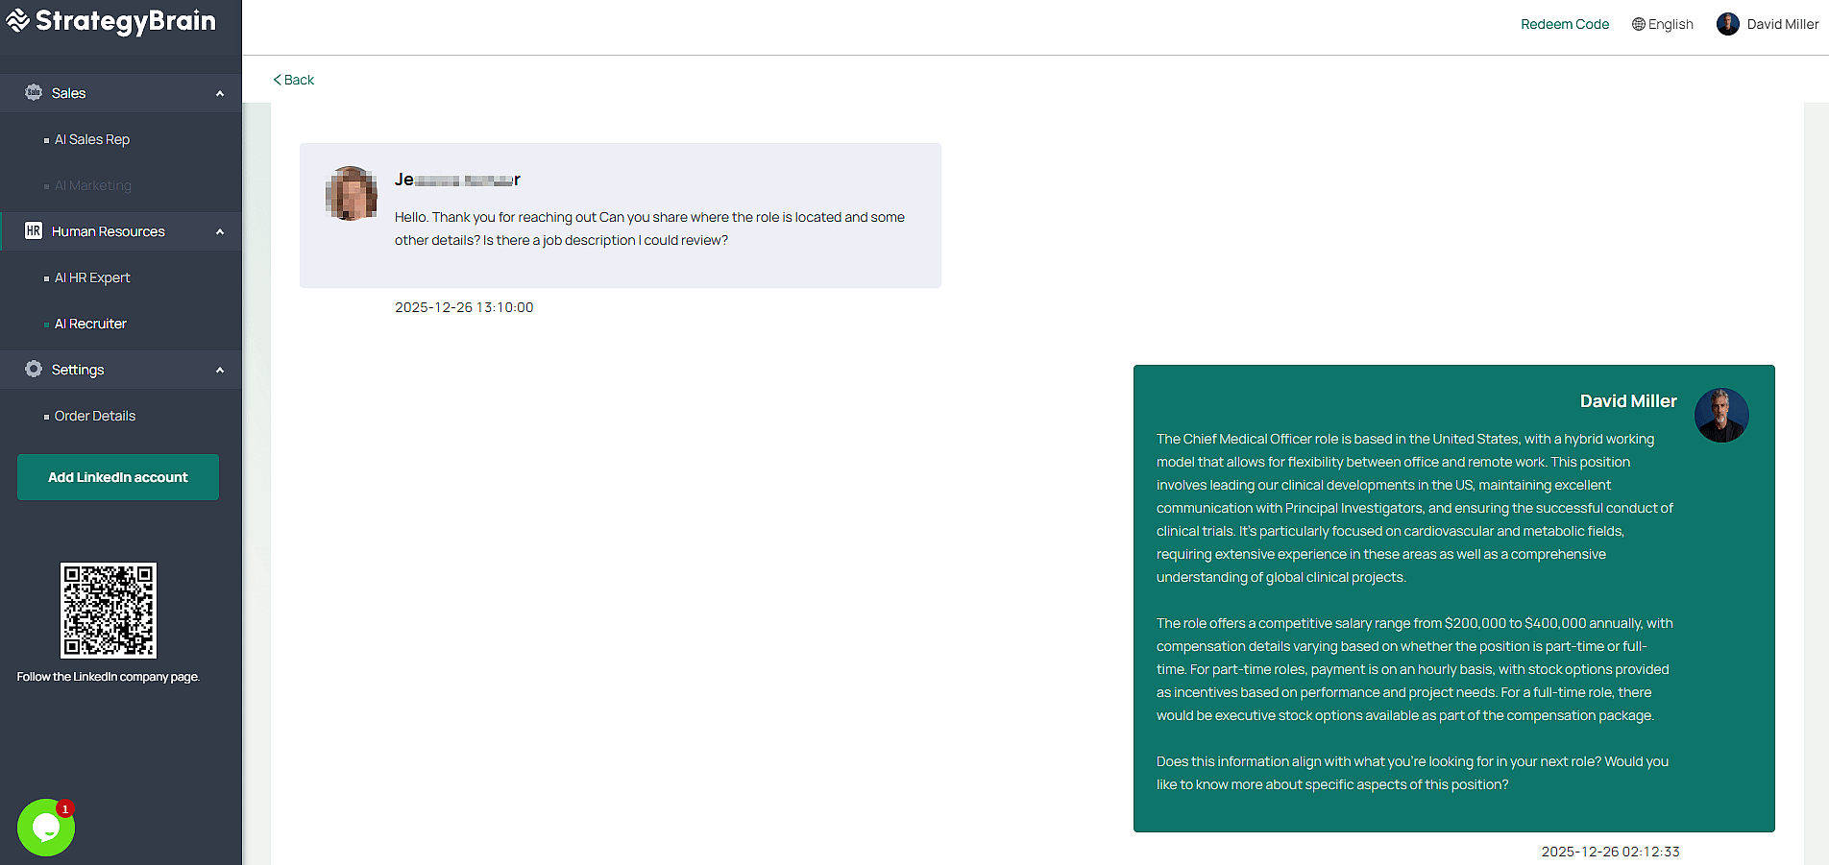Viewport: 1829px width, 865px height.
Task: Open Order Details under Settings
Action: pyautogui.click(x=95, y=416)
